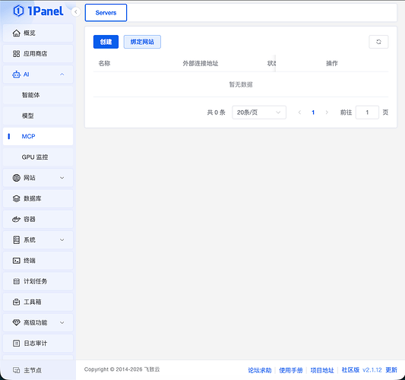Open the 使用手册 footer link
Image resolution: width=405 pixels, height=380 pixels.
click(x=291, y=370)
